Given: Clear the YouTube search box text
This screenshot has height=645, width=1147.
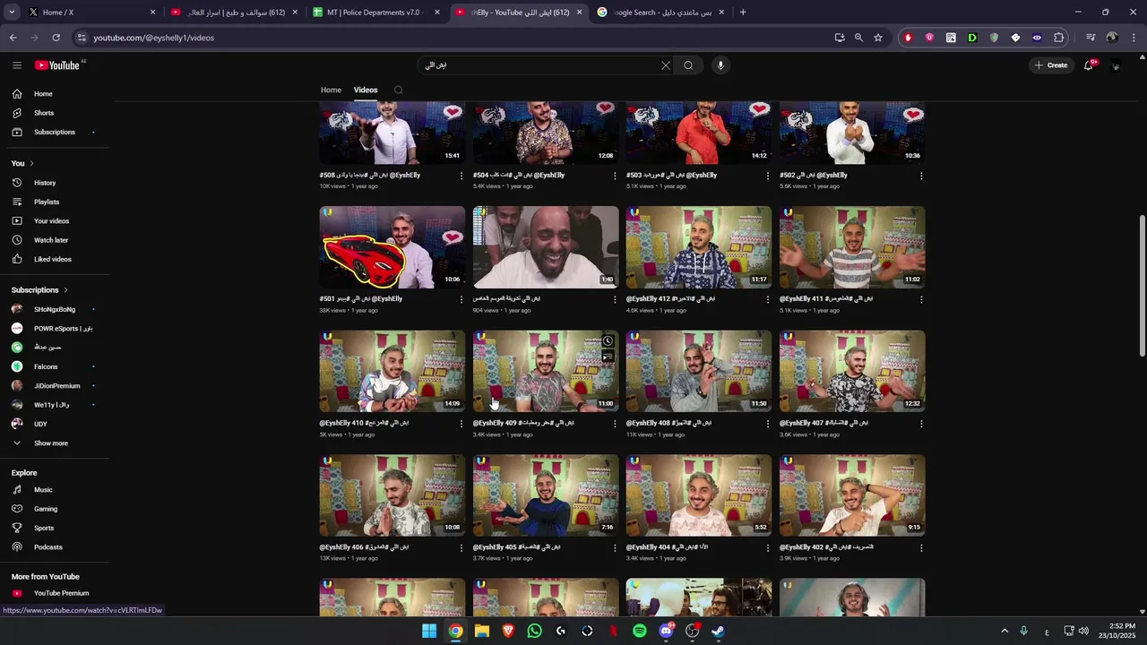Looking at the screenshot, I should [x=665, y=65].
